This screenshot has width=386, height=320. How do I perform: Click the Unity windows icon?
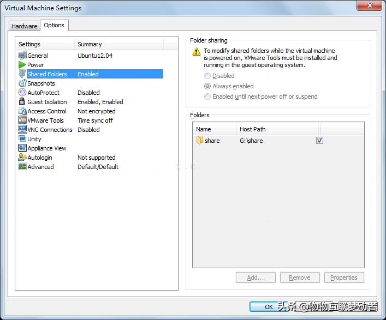pyautogui.click(x=22, y=138)
